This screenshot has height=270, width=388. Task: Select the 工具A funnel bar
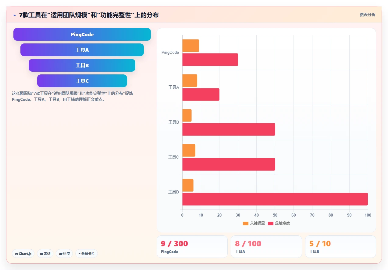tap(82, 50)
